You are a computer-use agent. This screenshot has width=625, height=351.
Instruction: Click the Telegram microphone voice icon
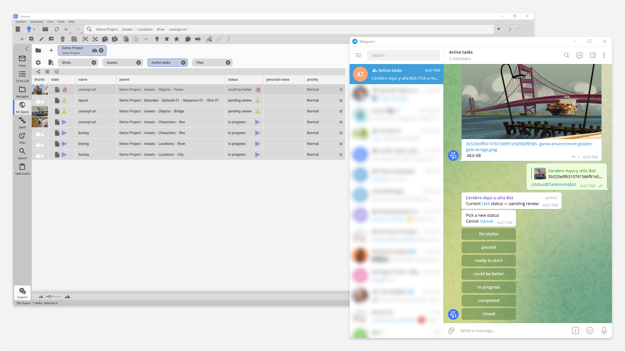tap(604, 331)
